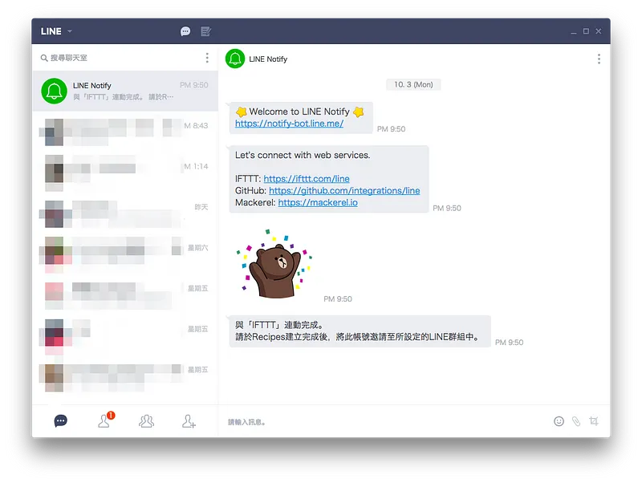The image size is (642, 483).
Task: Open the notes/keep icon in title bar
Action: pyautogui.click(x=205, y=31)
